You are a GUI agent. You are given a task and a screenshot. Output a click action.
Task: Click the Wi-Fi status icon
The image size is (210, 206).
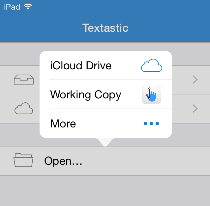click(28, 7)
